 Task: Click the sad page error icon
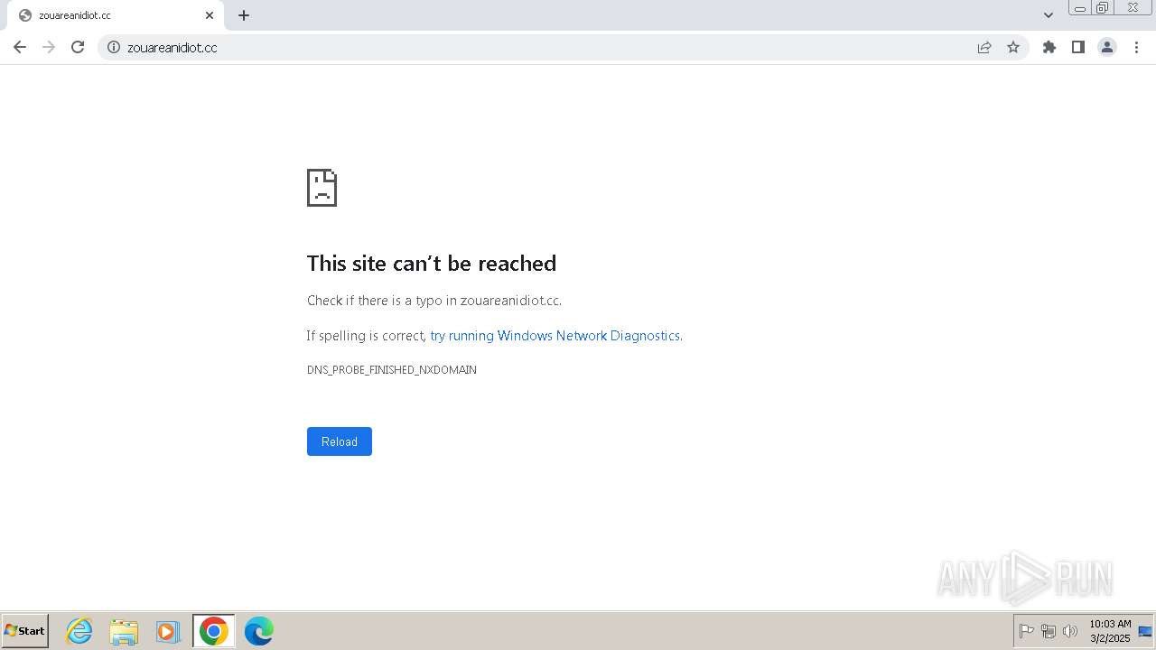322,188
